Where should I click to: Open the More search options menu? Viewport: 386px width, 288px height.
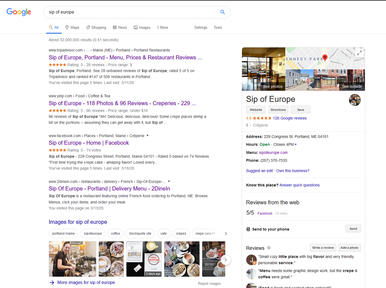click(162, 27)
